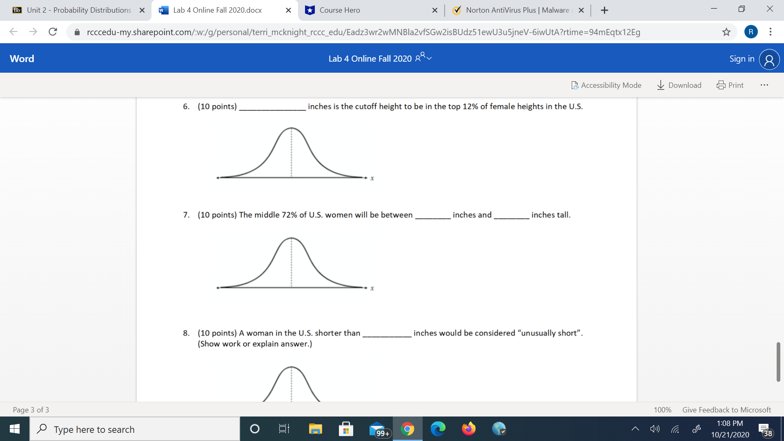Viewport: 784px width, 441px height.
Task: Select the Print icon
Action: coord(730,85)
